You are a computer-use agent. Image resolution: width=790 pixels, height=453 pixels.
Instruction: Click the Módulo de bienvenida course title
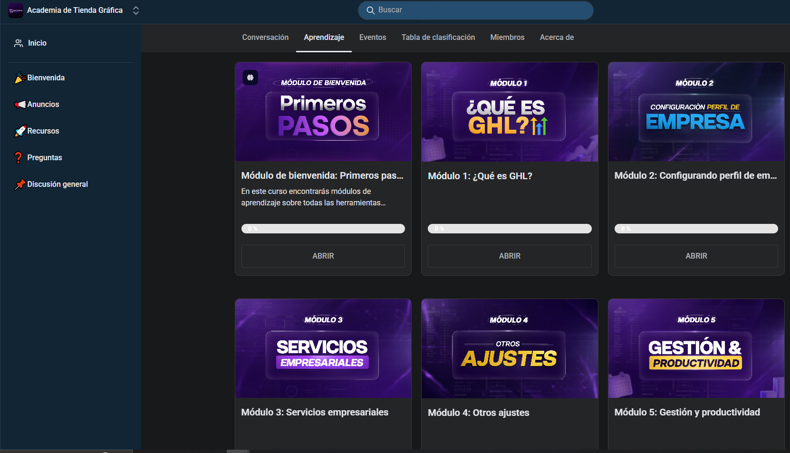pyautogui.click(x=322, y=176)
